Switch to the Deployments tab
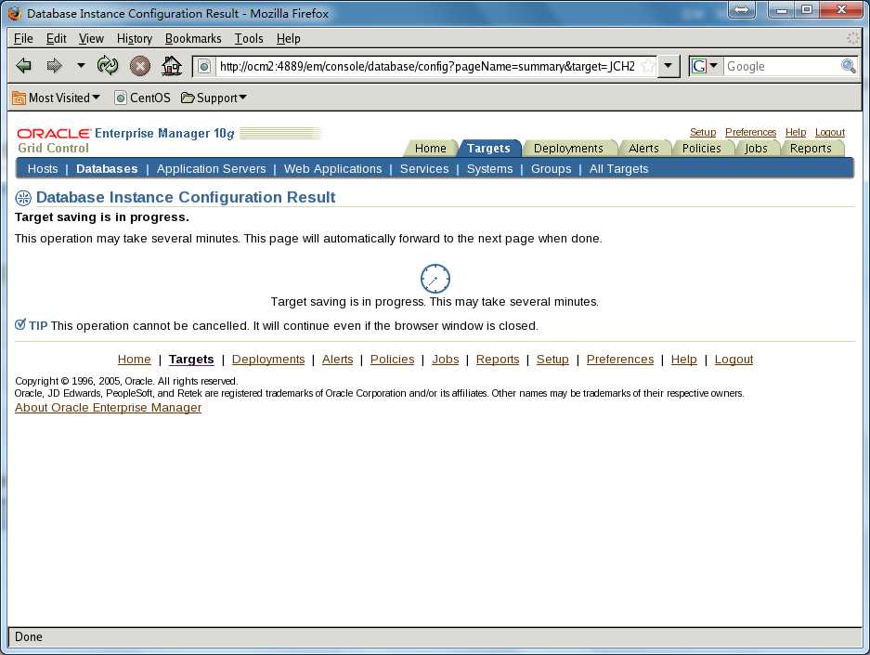Screen dimensions: 870x655 click(568, 149)
